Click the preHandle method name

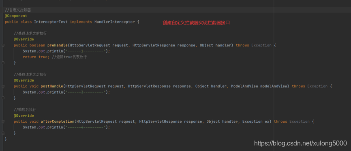57,45
